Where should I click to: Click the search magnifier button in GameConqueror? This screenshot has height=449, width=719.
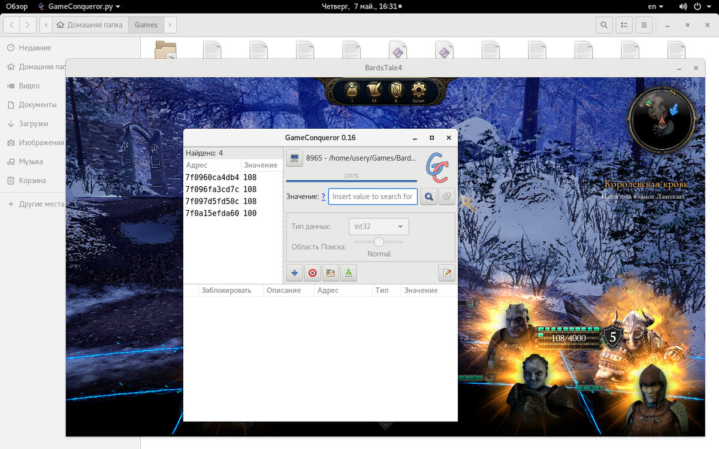[428, 196]
